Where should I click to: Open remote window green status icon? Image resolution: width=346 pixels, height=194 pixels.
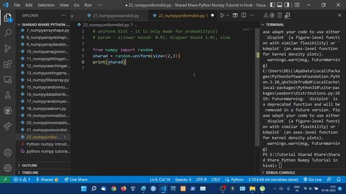5,179
